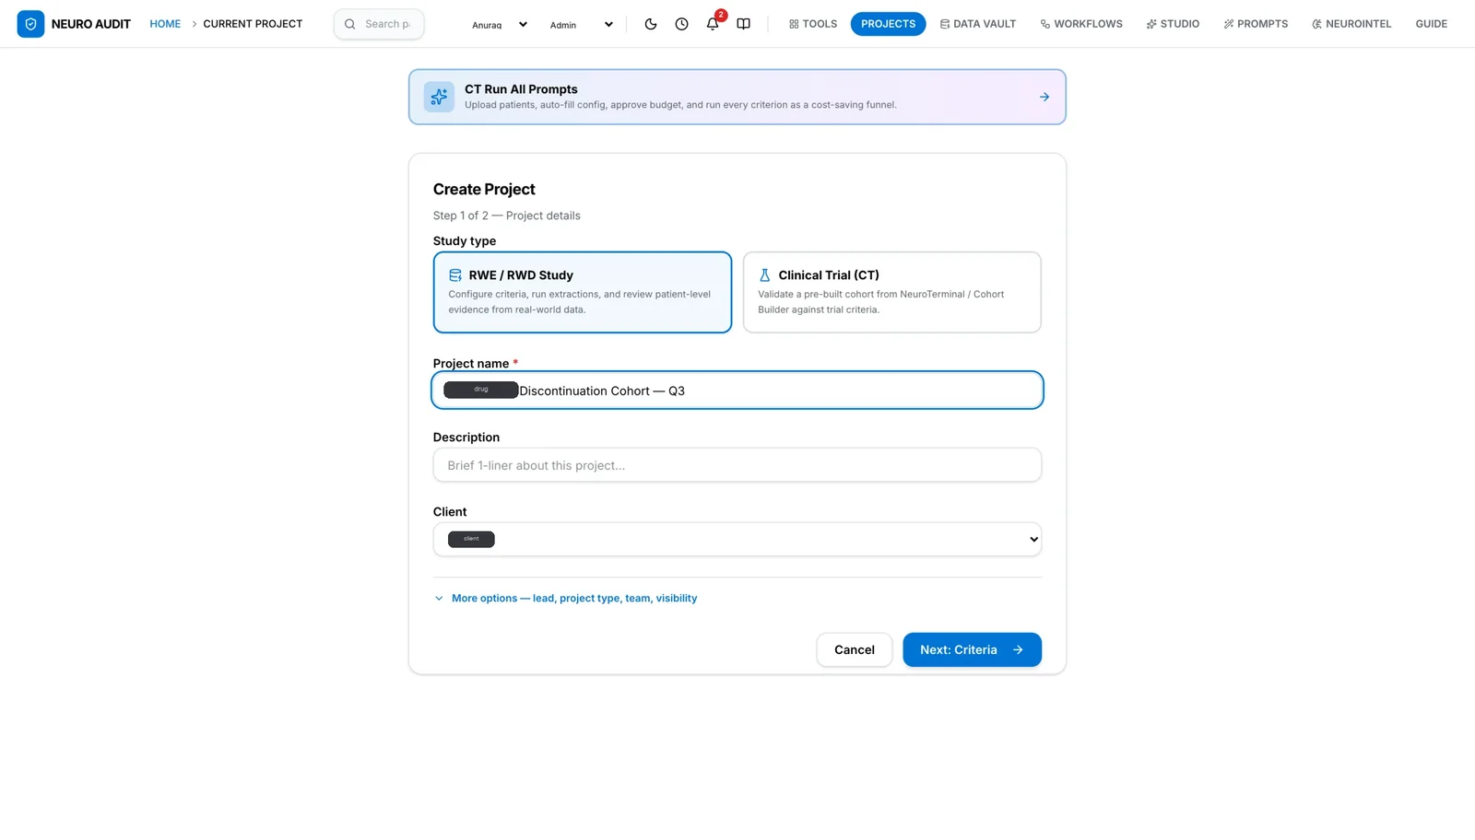Open the Tools menu
This screenshot has width=1475, height=840.
[x=813, y=24]
